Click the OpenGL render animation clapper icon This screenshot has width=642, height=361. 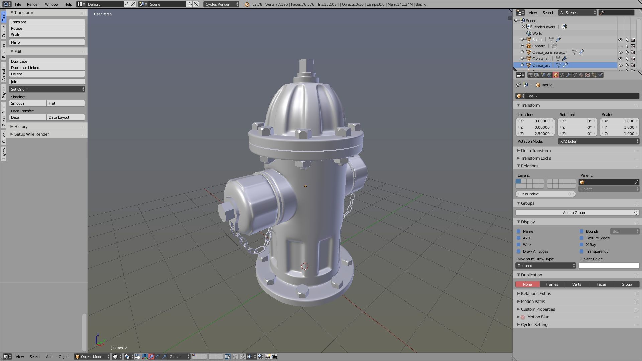click(x=274, y=357)
